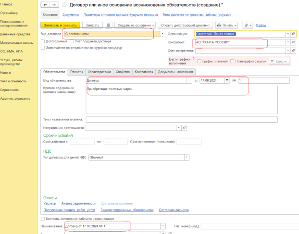The image size is (299, 234).
Task: Open the calendar picker for the date field
Action: (x=227, y=80)
